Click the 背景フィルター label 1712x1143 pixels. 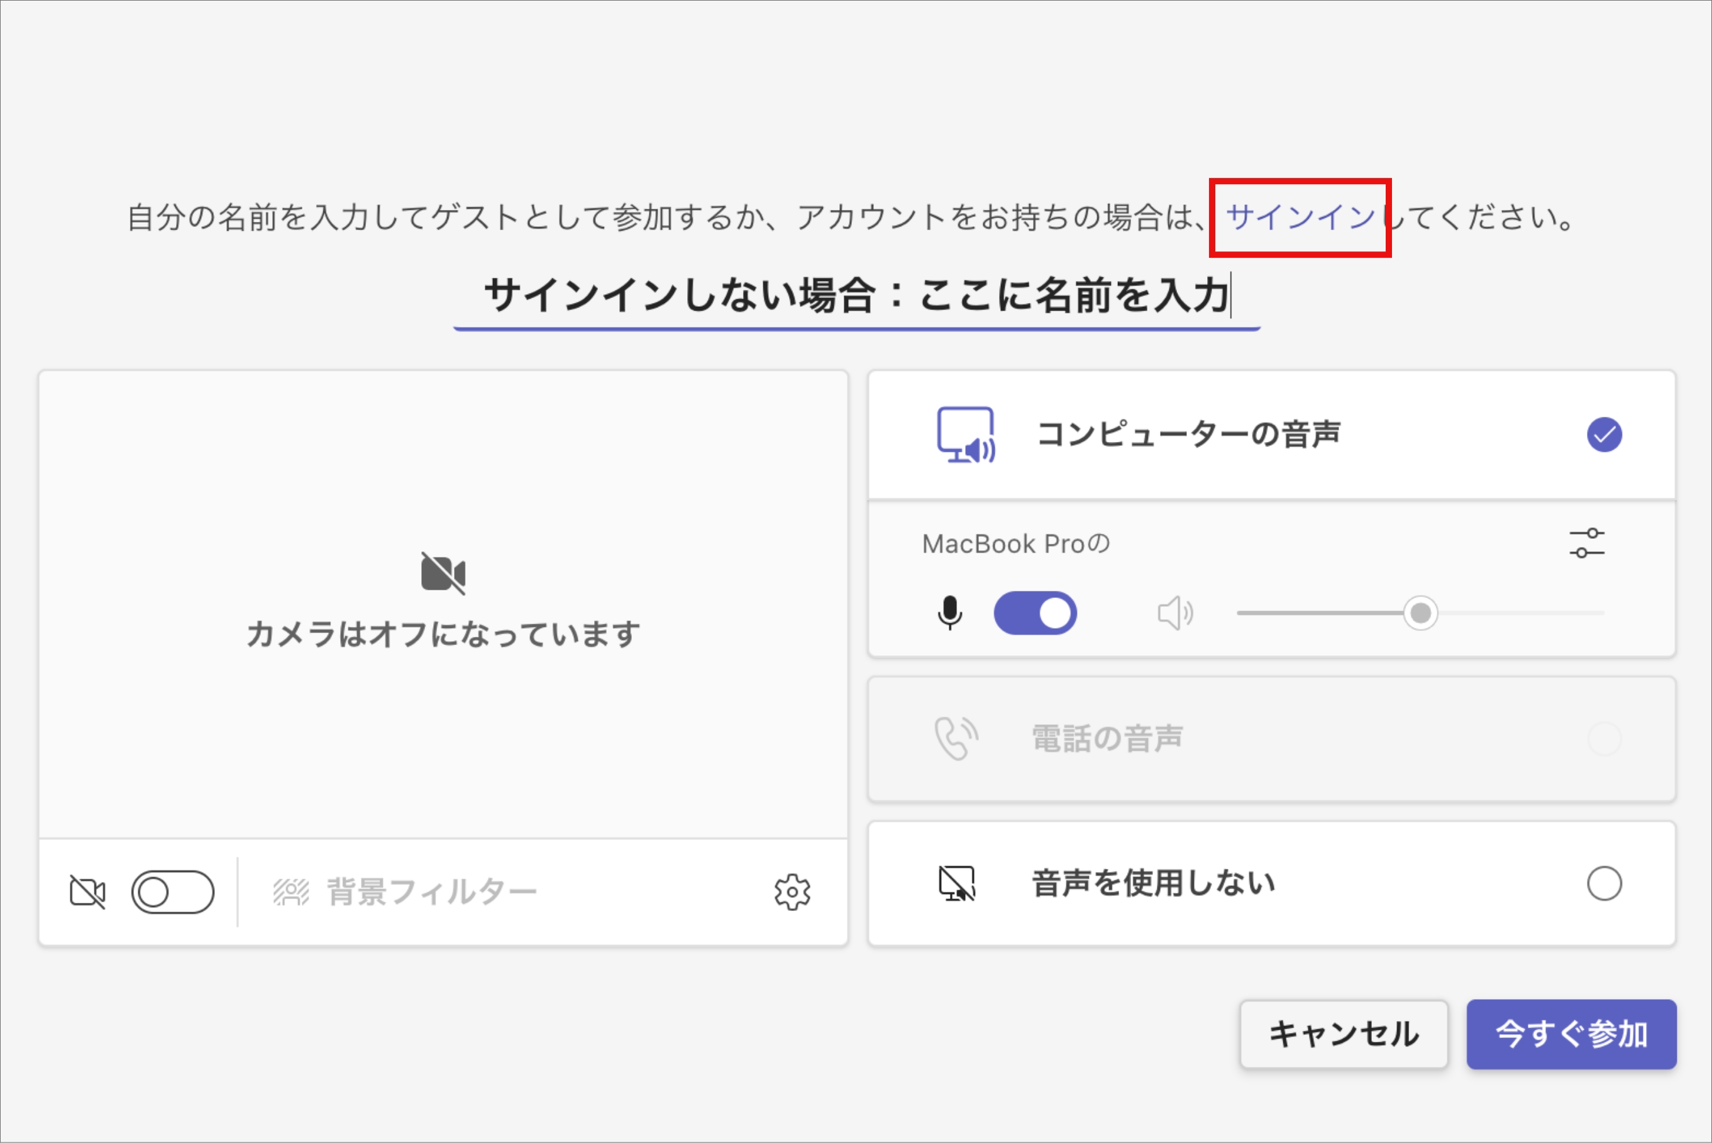(x=431, y=892)
